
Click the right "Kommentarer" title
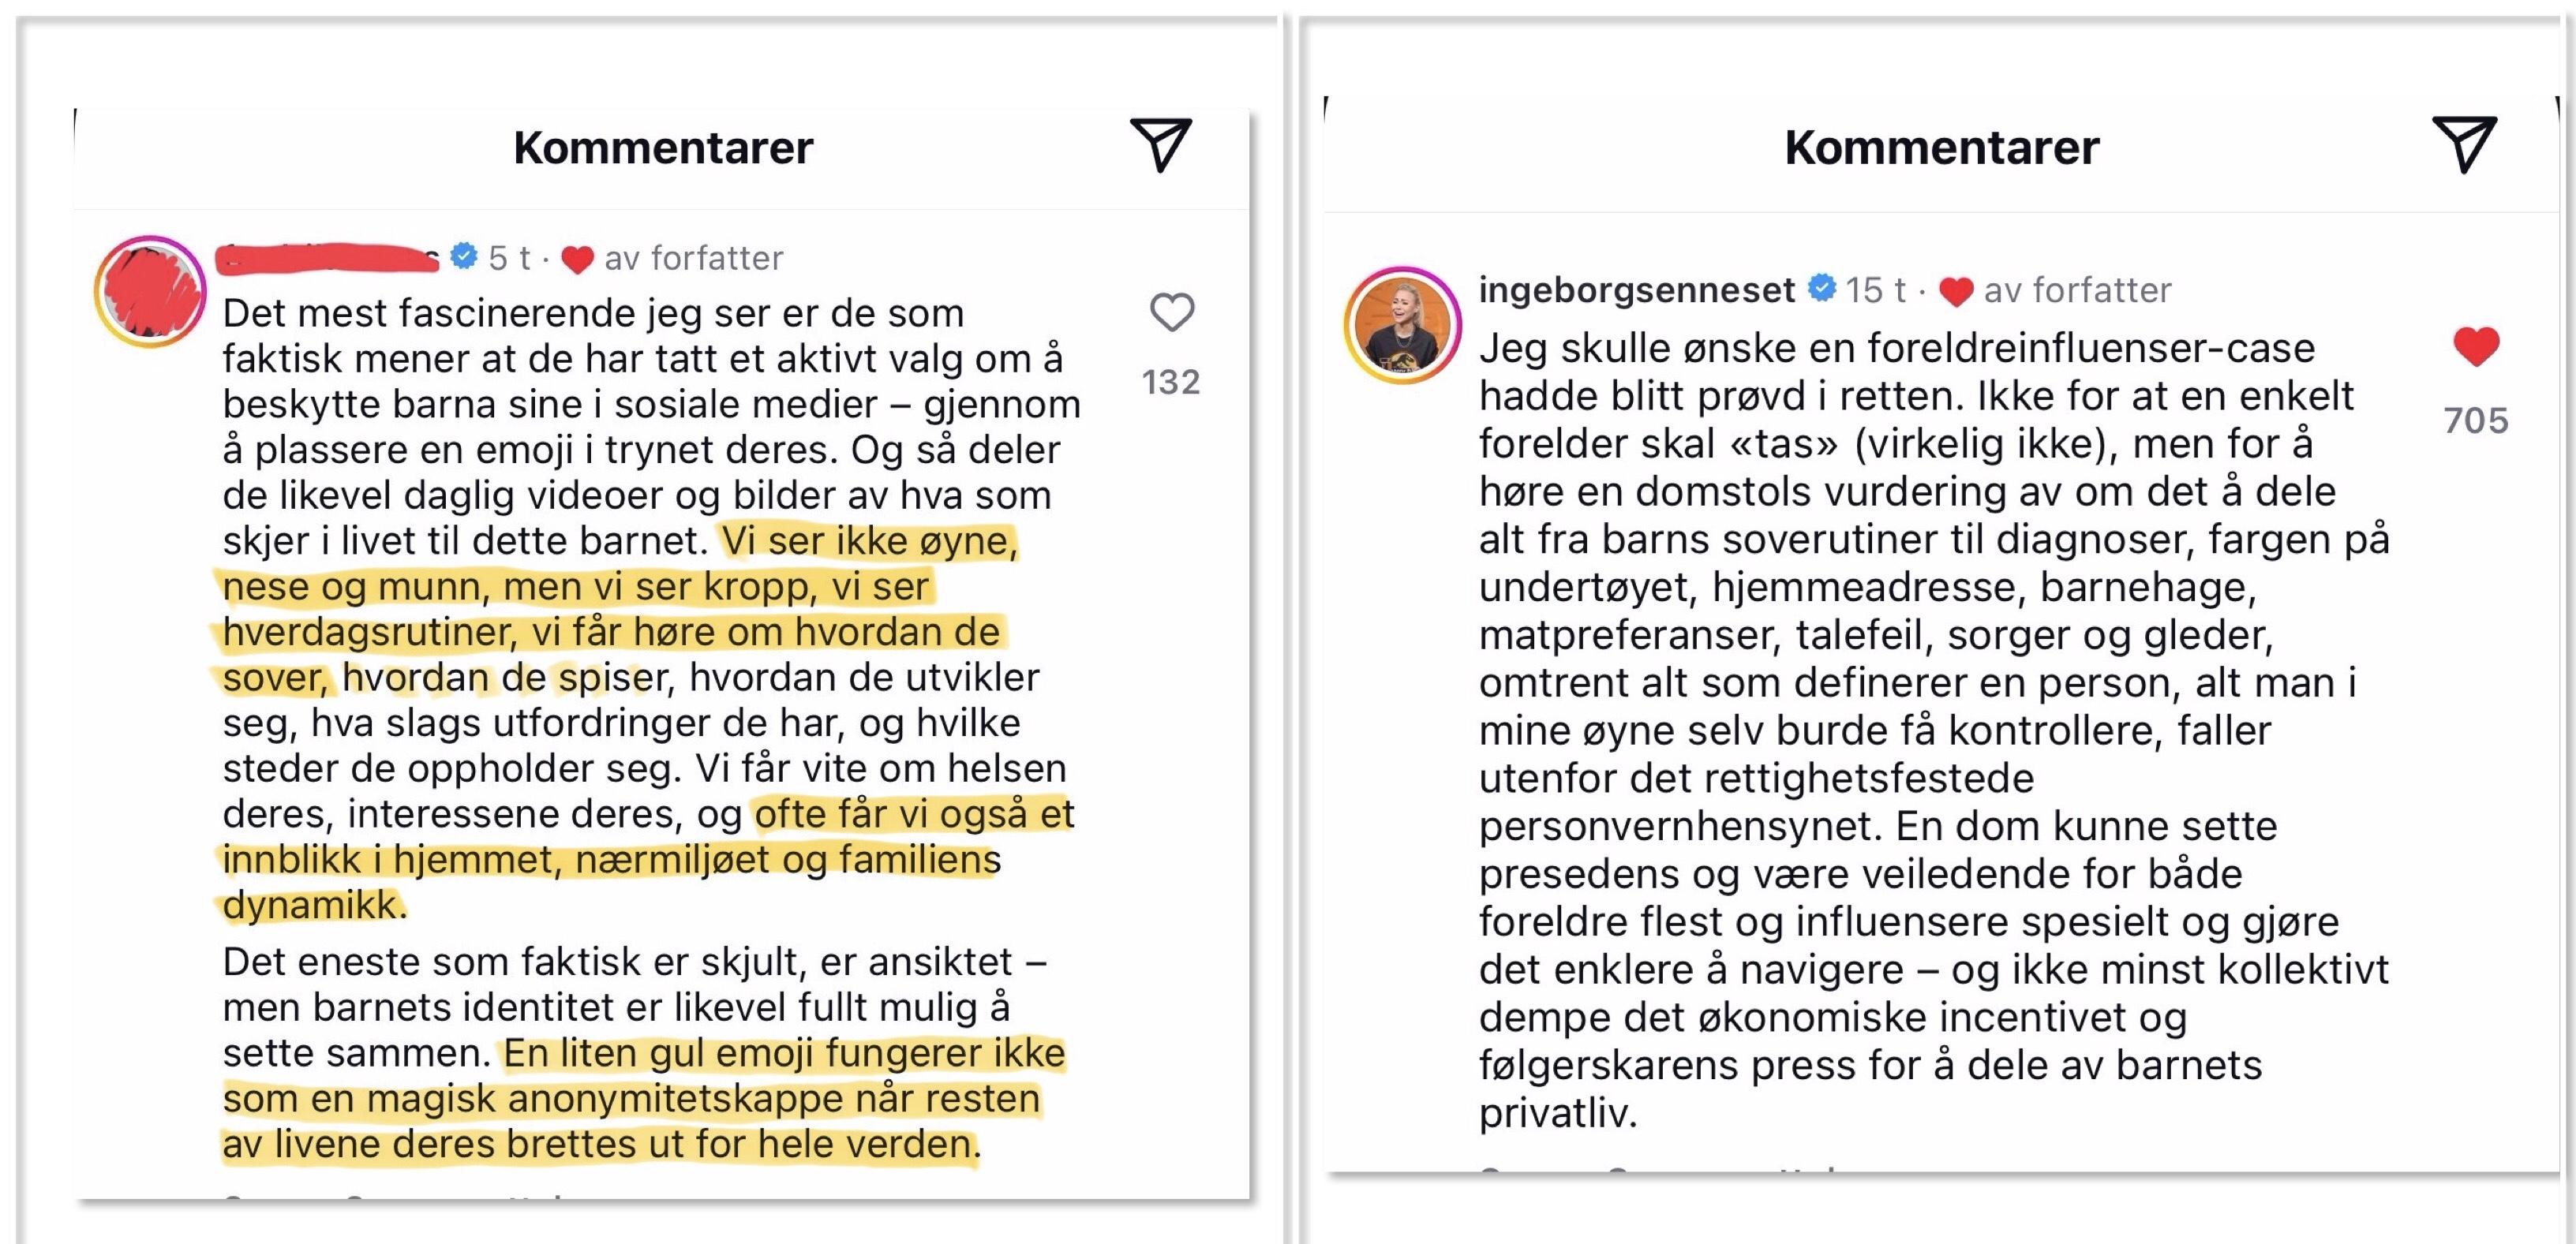click(1941, 148)
